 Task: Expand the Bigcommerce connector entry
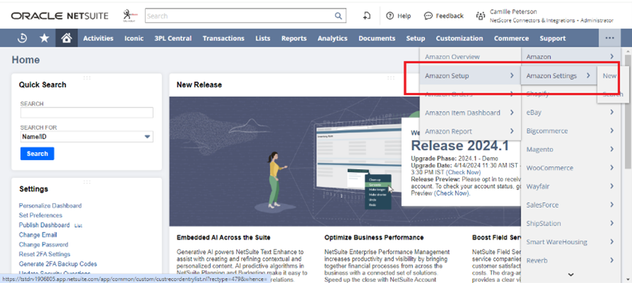pyautogui.click(x=570, y=131)
